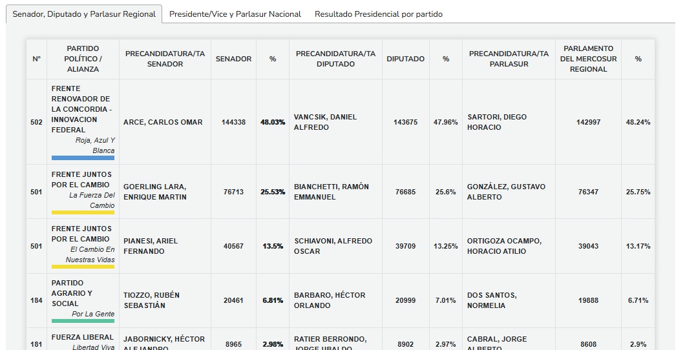Switch to Presidente/Vice y Parlasur Nacional tab
Screen dimensions: 685x350
tap(235, 14)
